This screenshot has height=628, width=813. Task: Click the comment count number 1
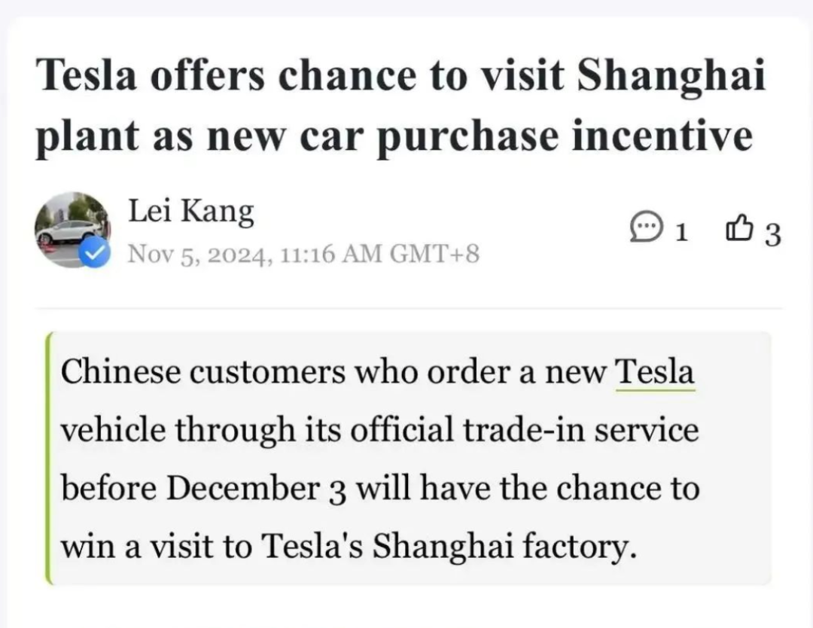tap(682, 232)
